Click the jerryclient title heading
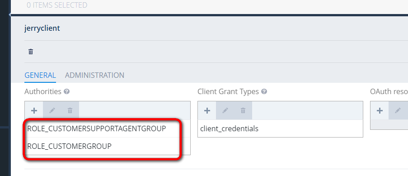 [42, 28]
